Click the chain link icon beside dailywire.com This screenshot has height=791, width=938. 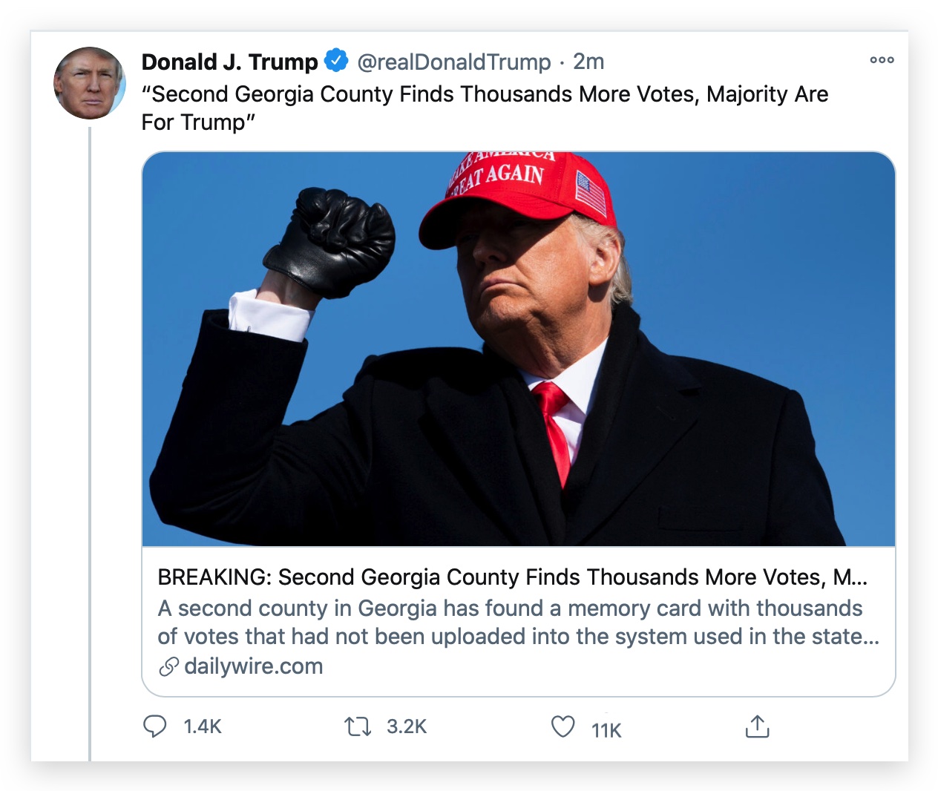point(168,666)
